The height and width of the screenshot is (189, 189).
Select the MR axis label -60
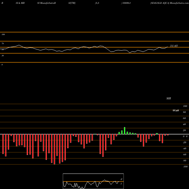pyautogui.click(x=184, y=155)
